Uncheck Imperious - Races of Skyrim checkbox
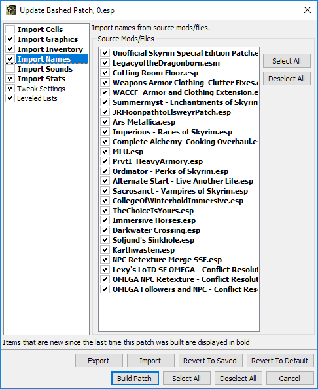318x389 pixels. pos(105,132)
